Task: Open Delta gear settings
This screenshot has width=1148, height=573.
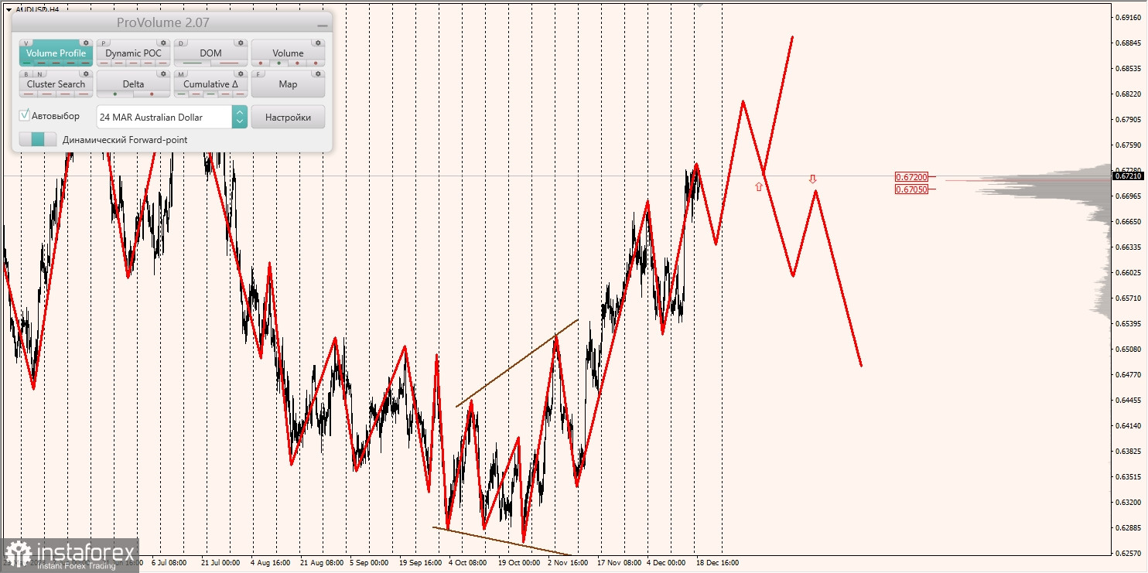Action: click(163, 73)
